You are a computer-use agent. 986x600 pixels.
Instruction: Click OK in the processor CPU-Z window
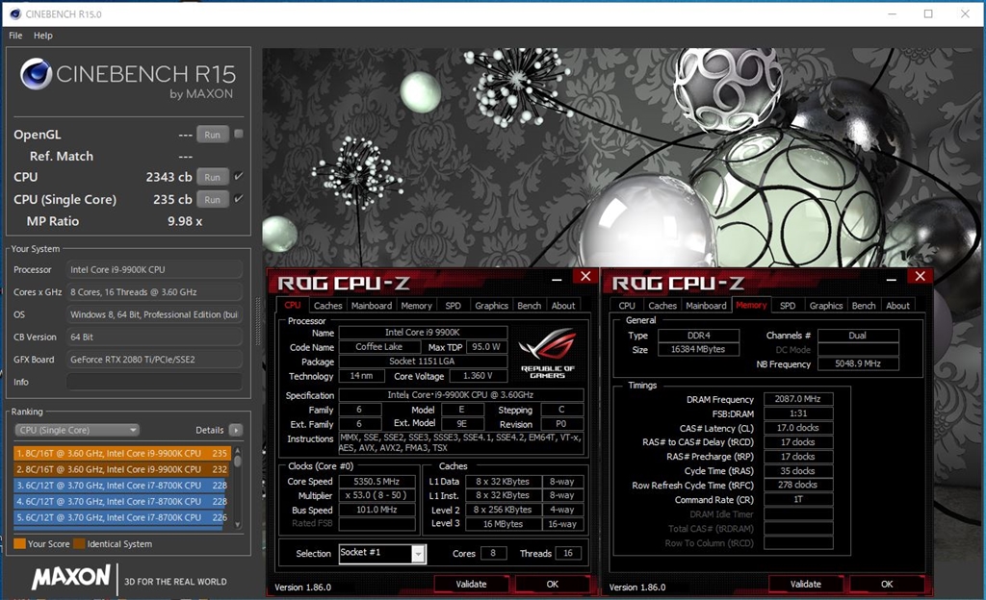pyautogui.click(x=552, y=584)
